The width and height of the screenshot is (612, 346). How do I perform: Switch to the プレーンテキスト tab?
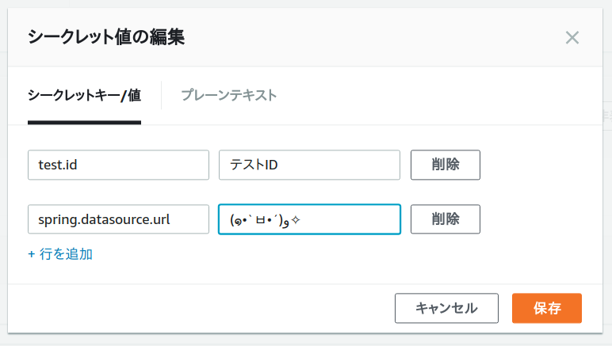click(228, 96)
